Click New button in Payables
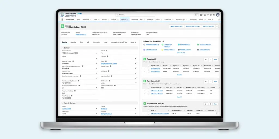Screen dimensions: 279x139 (215, 59)
